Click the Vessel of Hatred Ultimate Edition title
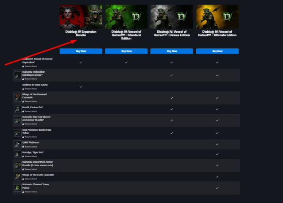283x203 pixels. coord(217,33)
